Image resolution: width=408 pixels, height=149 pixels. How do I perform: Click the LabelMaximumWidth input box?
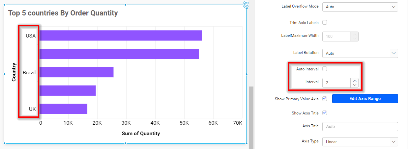click(336, 37)
